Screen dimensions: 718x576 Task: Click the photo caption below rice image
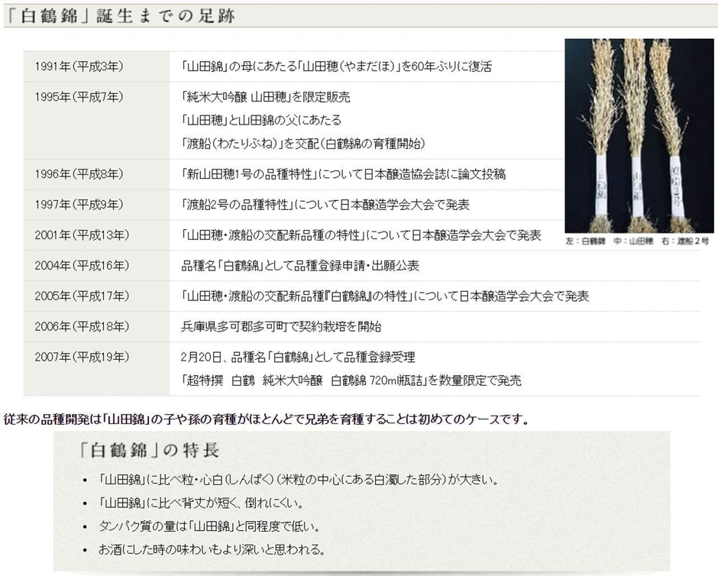pos(638,241)
